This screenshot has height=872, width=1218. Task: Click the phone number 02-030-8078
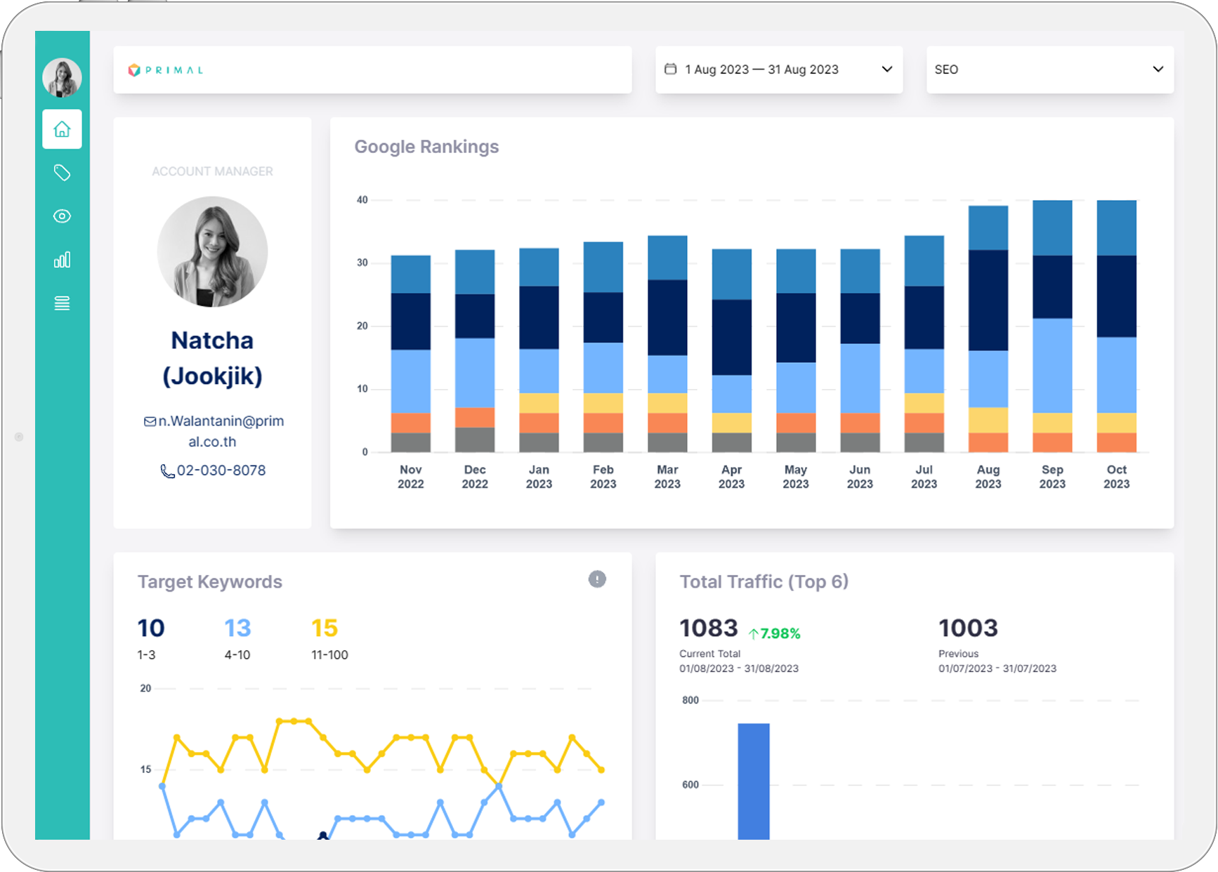coord(221,470)
